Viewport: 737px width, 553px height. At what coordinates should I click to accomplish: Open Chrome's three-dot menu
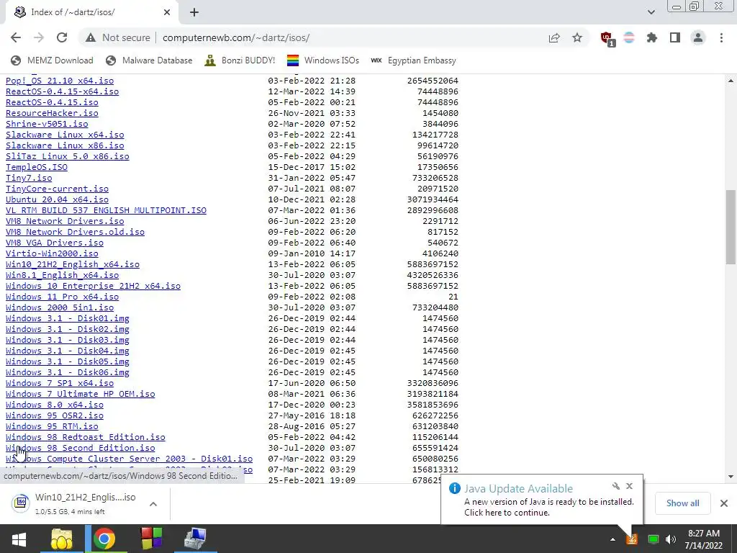pyautogui.click(x=721, y=37)
